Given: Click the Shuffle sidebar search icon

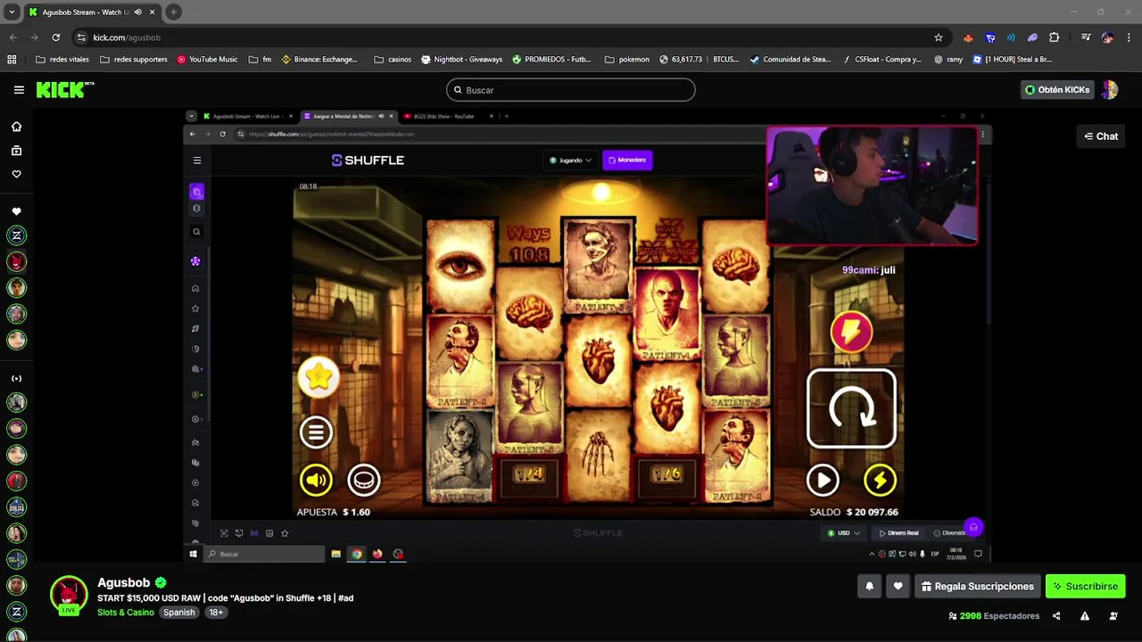Looking at the screenshot, I should click(x=196, y=232).
